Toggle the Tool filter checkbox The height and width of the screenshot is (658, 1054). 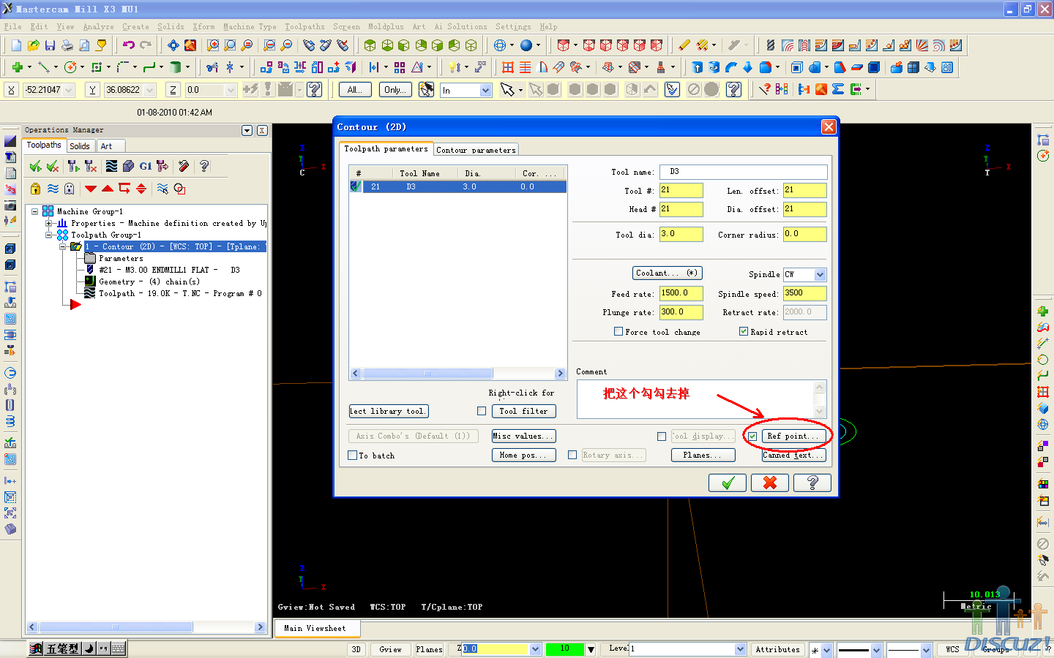(x=482, y=412)
